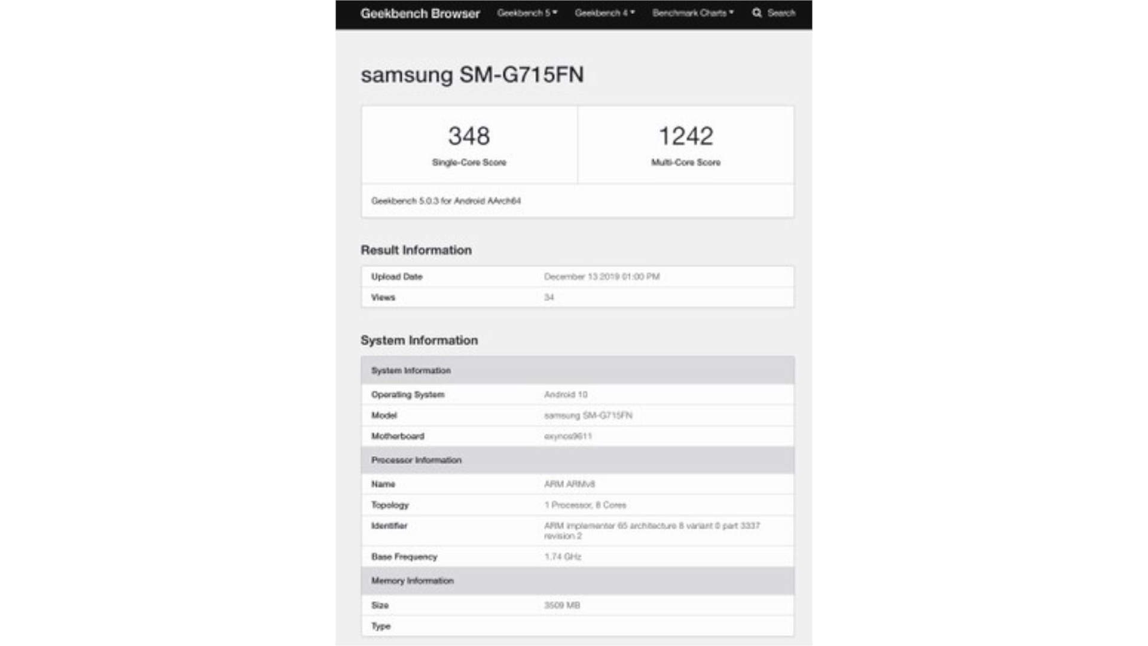Select the memory Type row label
The image size is (1148, 646).
[381, 626]
